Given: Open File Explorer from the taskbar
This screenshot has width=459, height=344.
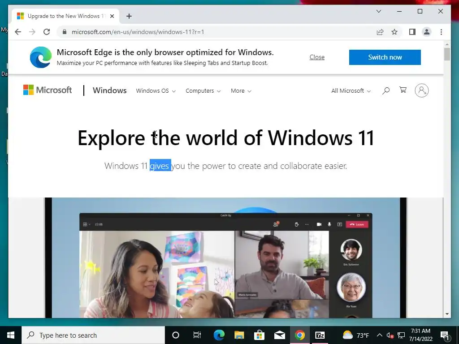Looking at the screenshot, I should [x=239, y=335].
